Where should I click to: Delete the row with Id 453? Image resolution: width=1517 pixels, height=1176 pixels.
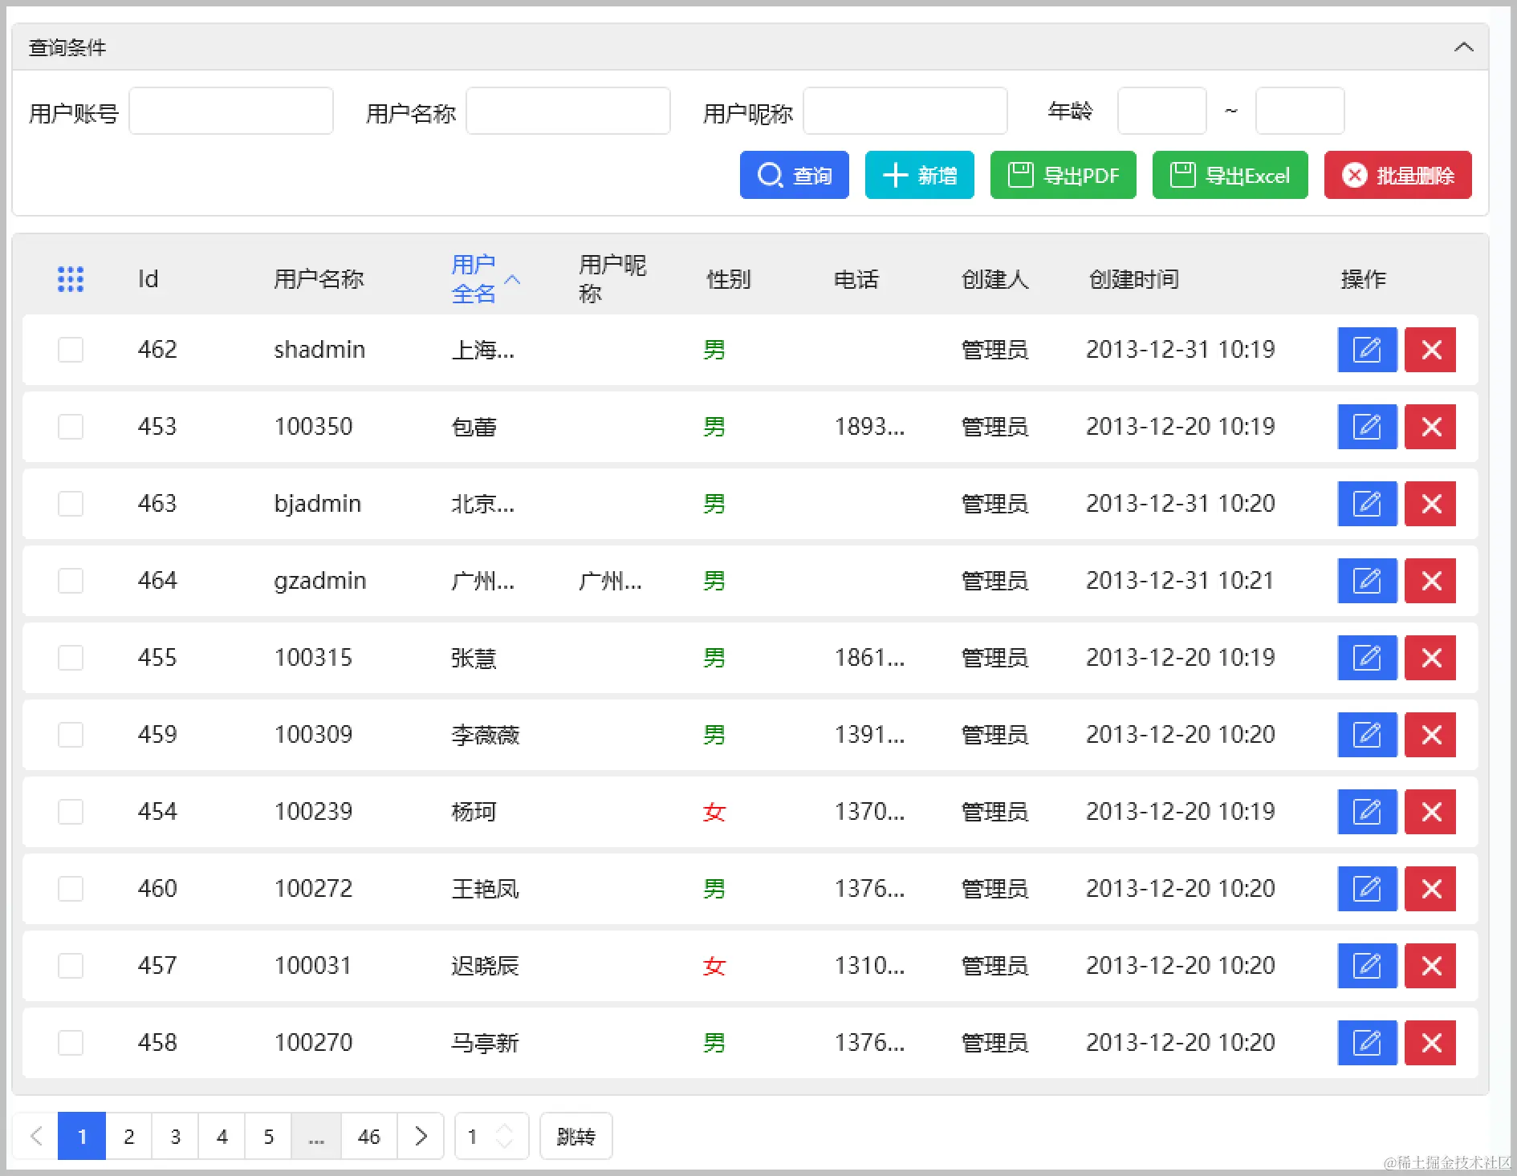coord(1431,427)
